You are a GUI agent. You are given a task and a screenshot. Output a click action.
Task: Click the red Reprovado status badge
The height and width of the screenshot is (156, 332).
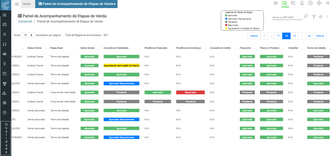point(190,93)
